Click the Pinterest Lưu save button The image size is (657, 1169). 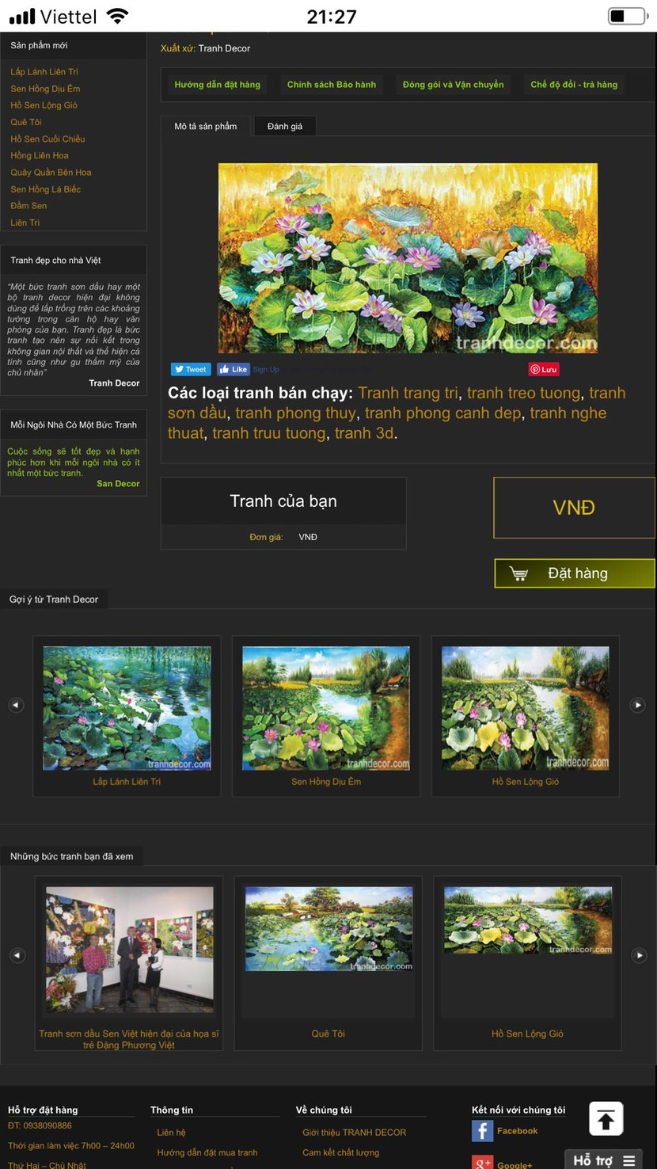coord(544,369)
